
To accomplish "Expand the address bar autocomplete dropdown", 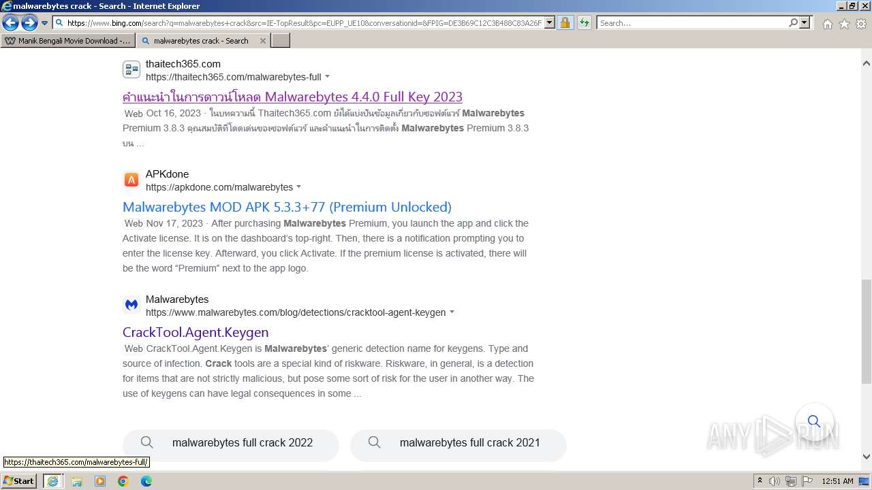I will (x=550, y=23).
